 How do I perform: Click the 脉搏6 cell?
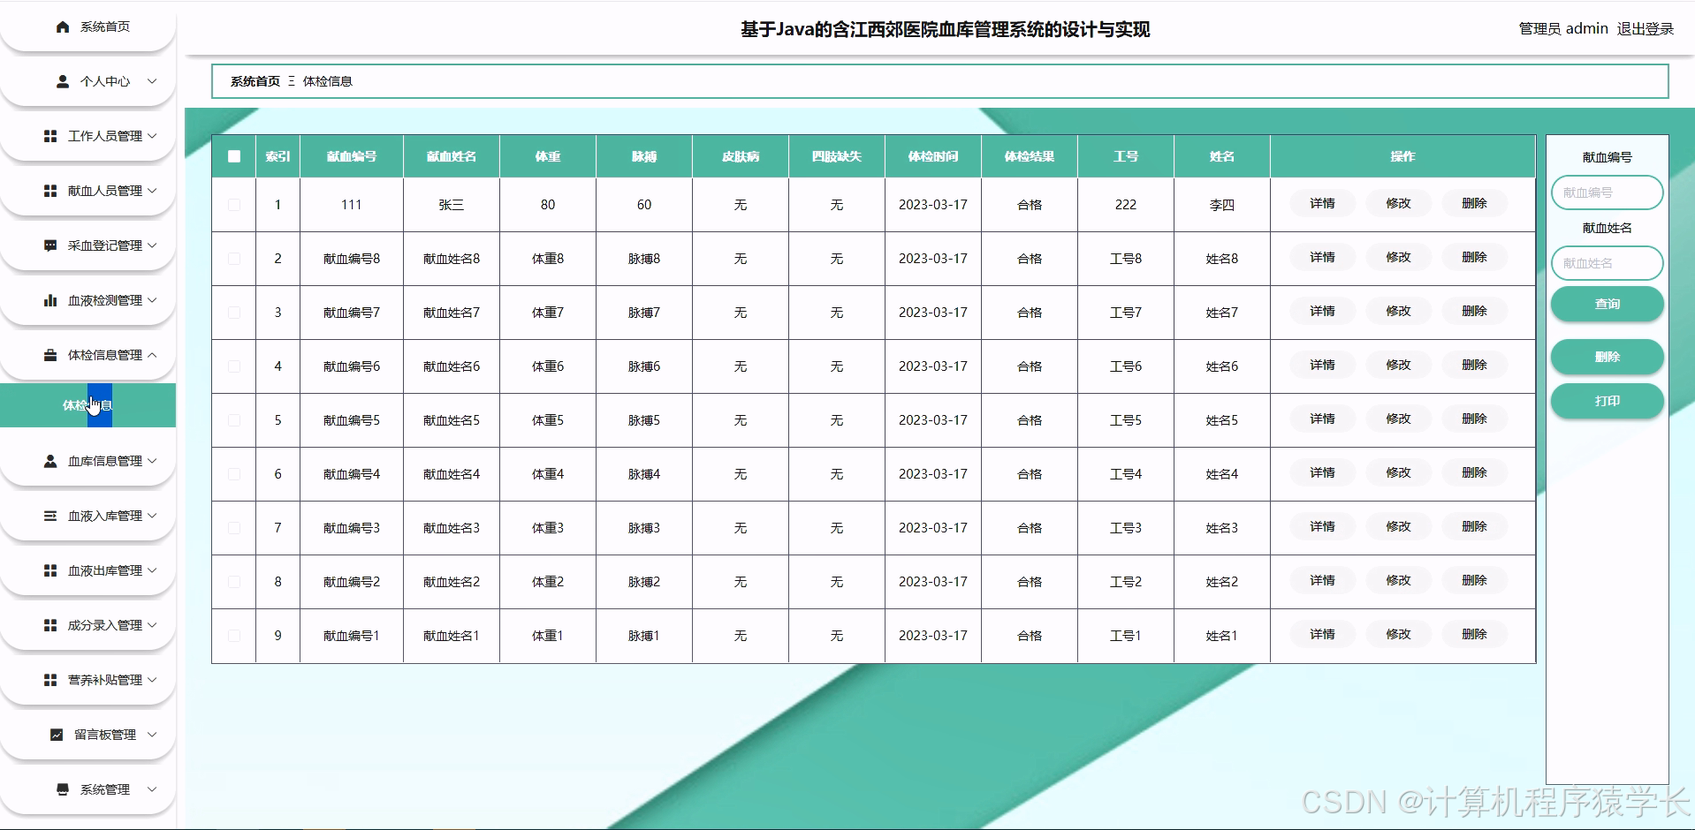(644, 366)
